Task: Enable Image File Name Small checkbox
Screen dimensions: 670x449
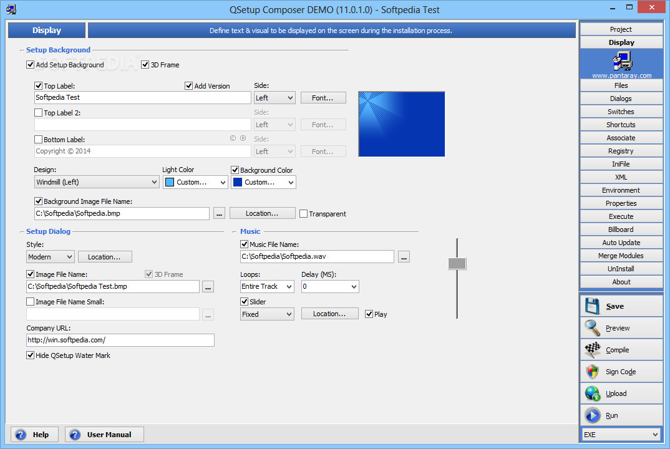Action: pyautogui.click(x=31, y=301)
